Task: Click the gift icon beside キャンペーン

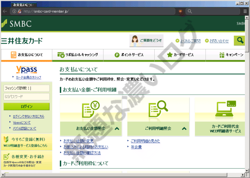Action: tap(222, 55)
